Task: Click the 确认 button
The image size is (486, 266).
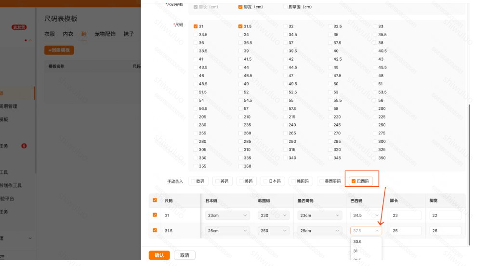Action: point(159,255)
